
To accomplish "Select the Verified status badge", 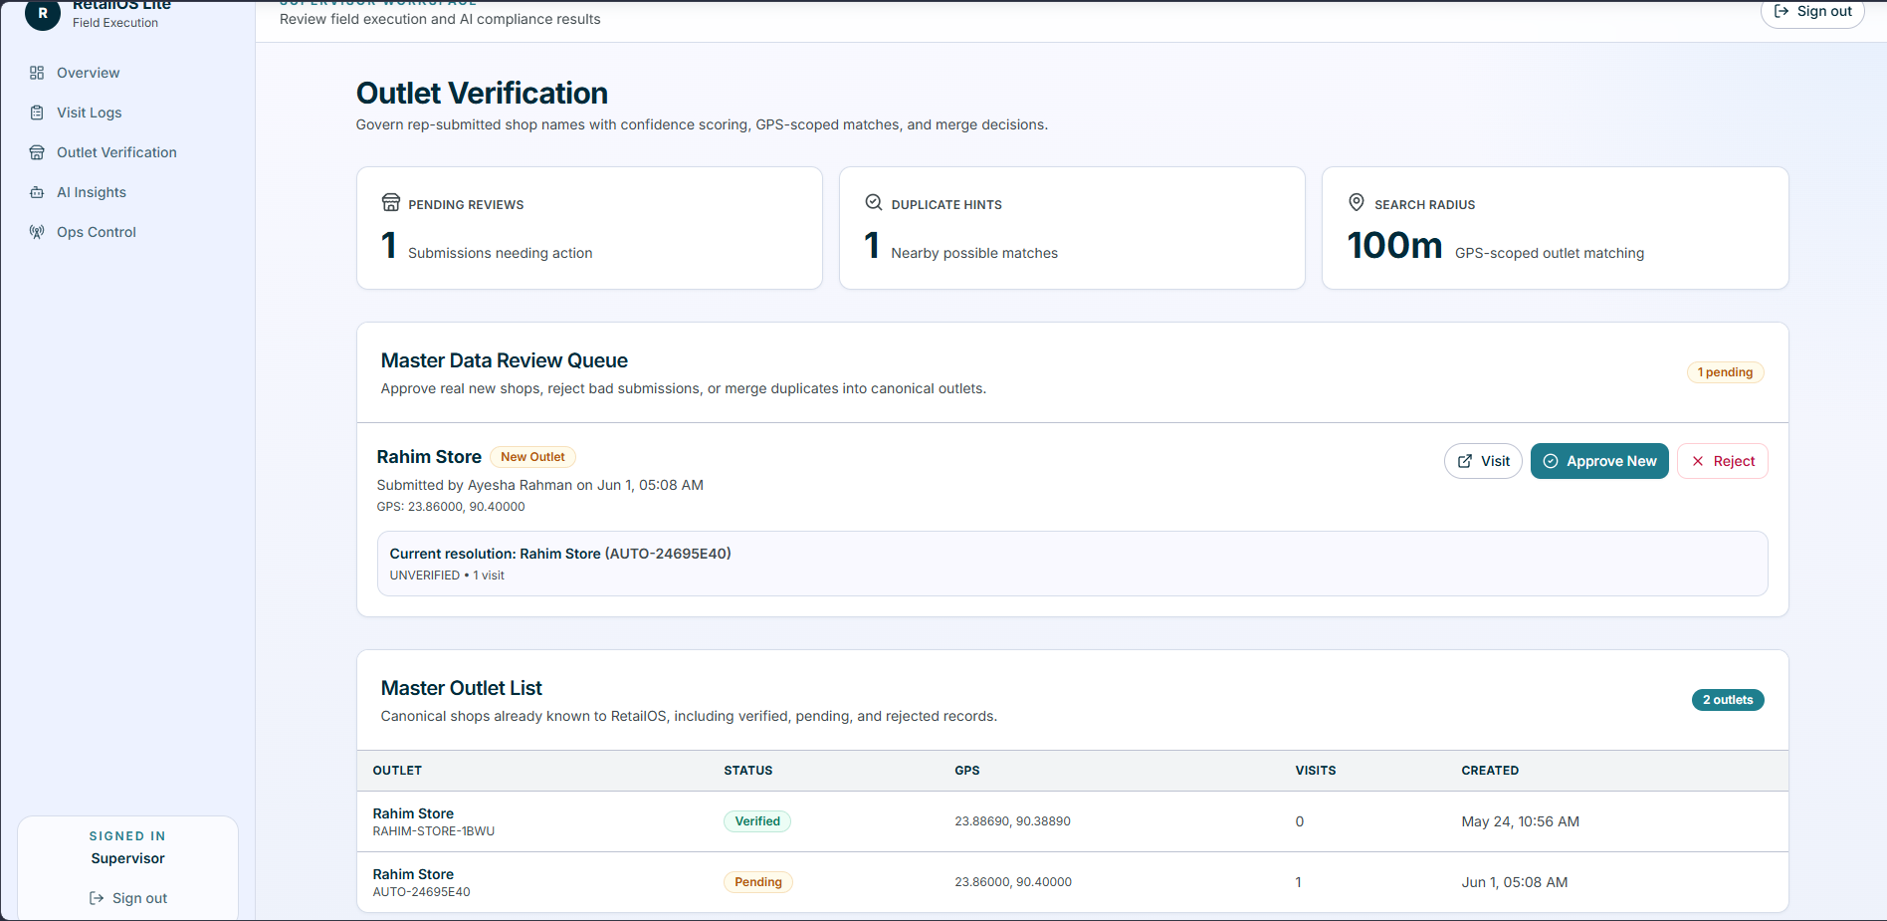I will pos(757,821).
